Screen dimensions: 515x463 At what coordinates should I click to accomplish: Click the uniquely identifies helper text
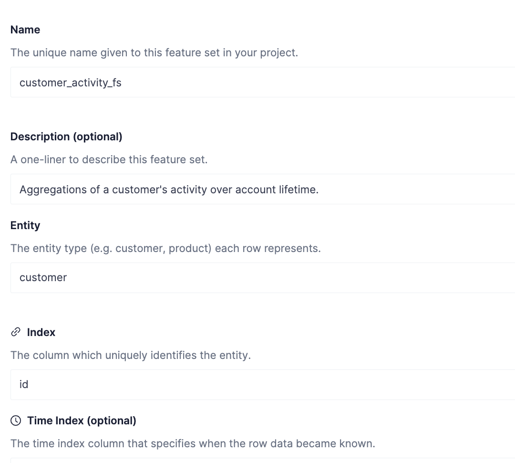click(x=131, y=355)
